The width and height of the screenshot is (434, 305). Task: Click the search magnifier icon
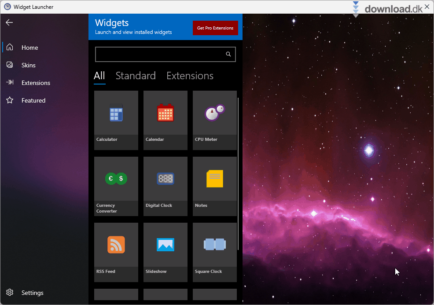pyautogui.click(x=228, y=54)
